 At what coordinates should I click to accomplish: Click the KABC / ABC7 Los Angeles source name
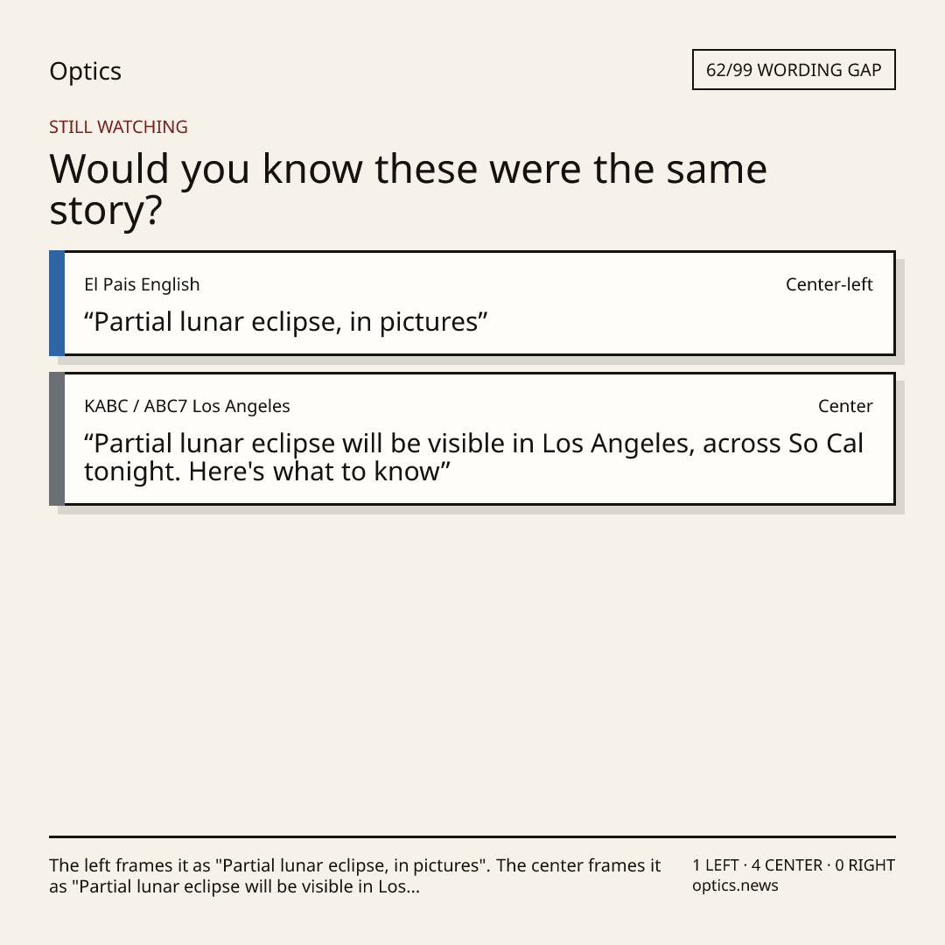pos(187,406)
